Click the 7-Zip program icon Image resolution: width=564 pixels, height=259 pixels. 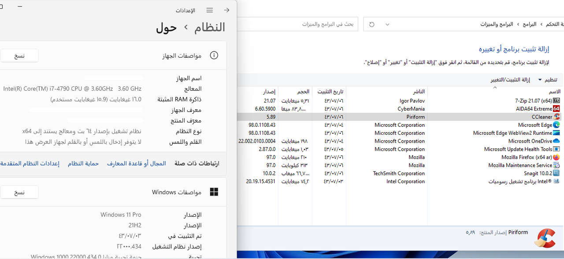557,101
